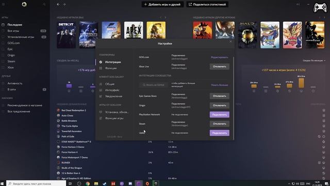Open the notification center icon

pyautogui.click(x=326, y=183)
